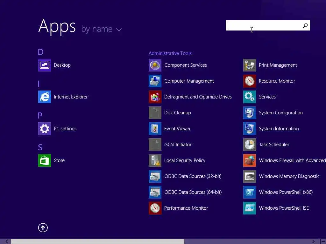
Task: Open Computer Management icon
Action: (155, 81)
